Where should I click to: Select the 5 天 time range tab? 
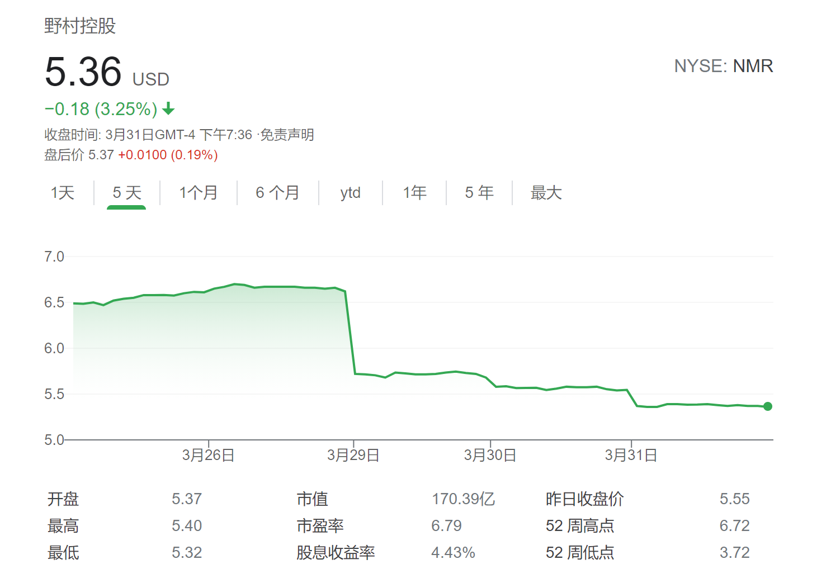[x=127, y=193]
